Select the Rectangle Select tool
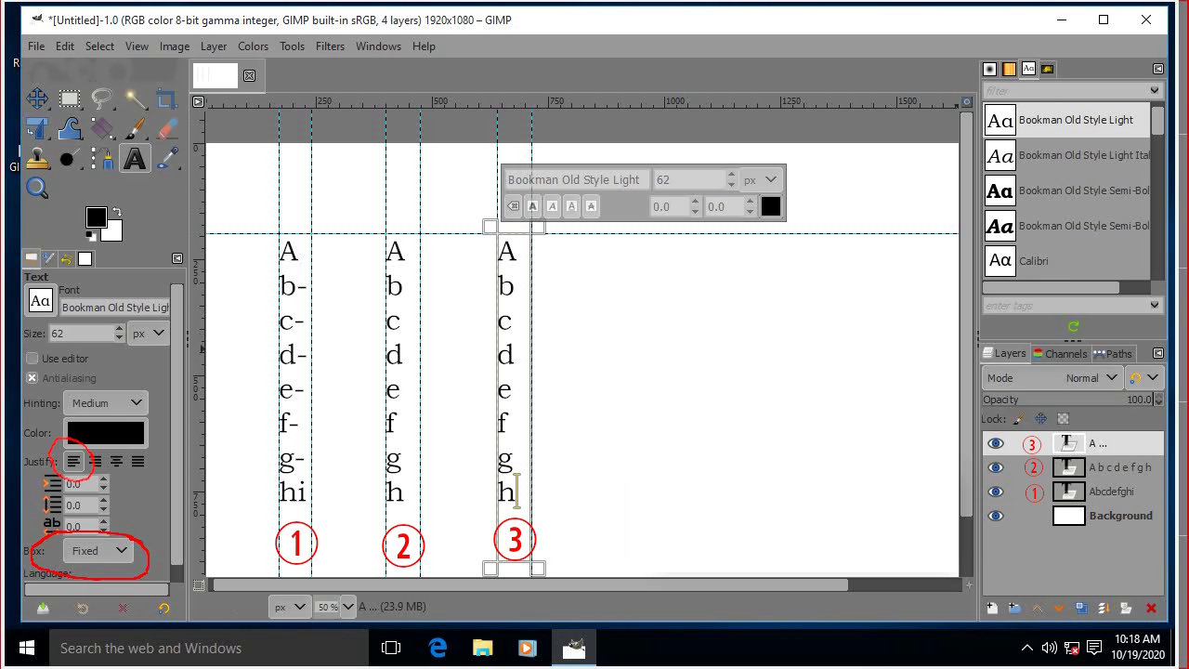Viewport: 1189px width, 669px height. coord(70,98)
